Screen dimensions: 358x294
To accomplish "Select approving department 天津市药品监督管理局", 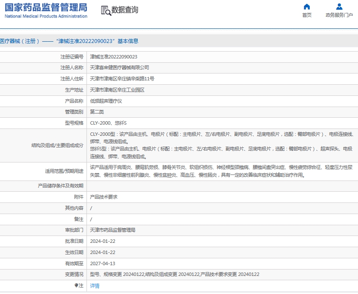I will [x=113, y=230].
